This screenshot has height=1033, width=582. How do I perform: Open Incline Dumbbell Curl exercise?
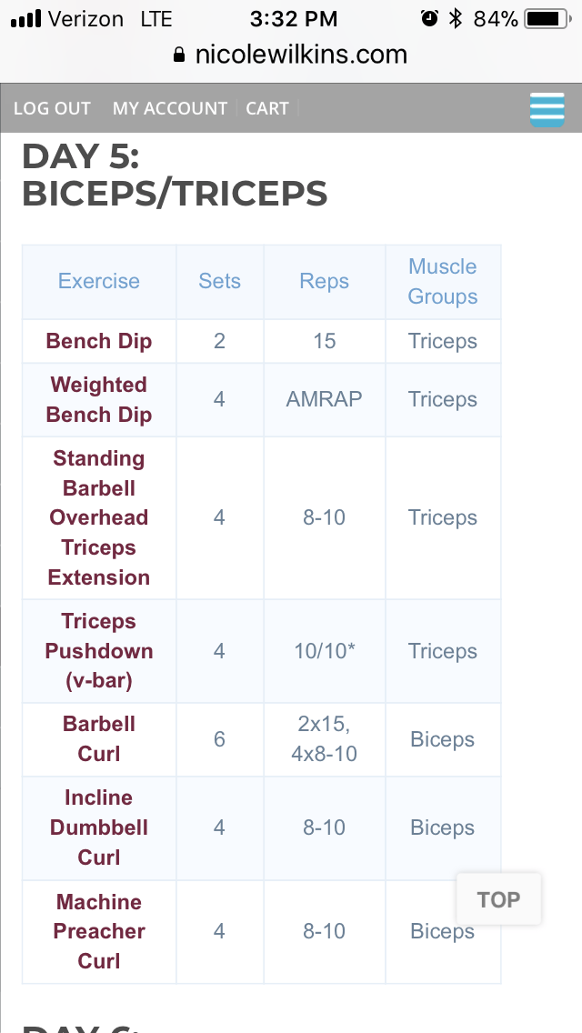[x=99, y=827]
